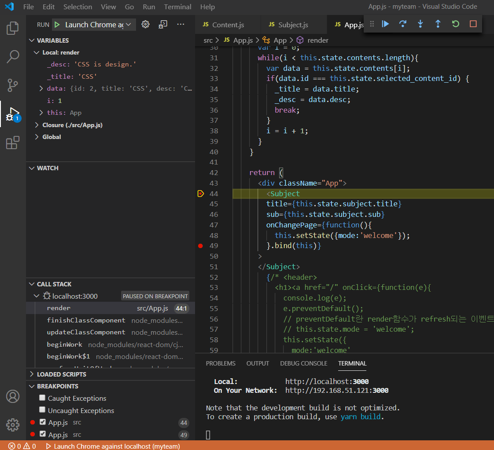Image resolution: width=494 pixels, height=450 pixels.
Task: Switch to the Subject.js tab
Action: tap(293, 24)
